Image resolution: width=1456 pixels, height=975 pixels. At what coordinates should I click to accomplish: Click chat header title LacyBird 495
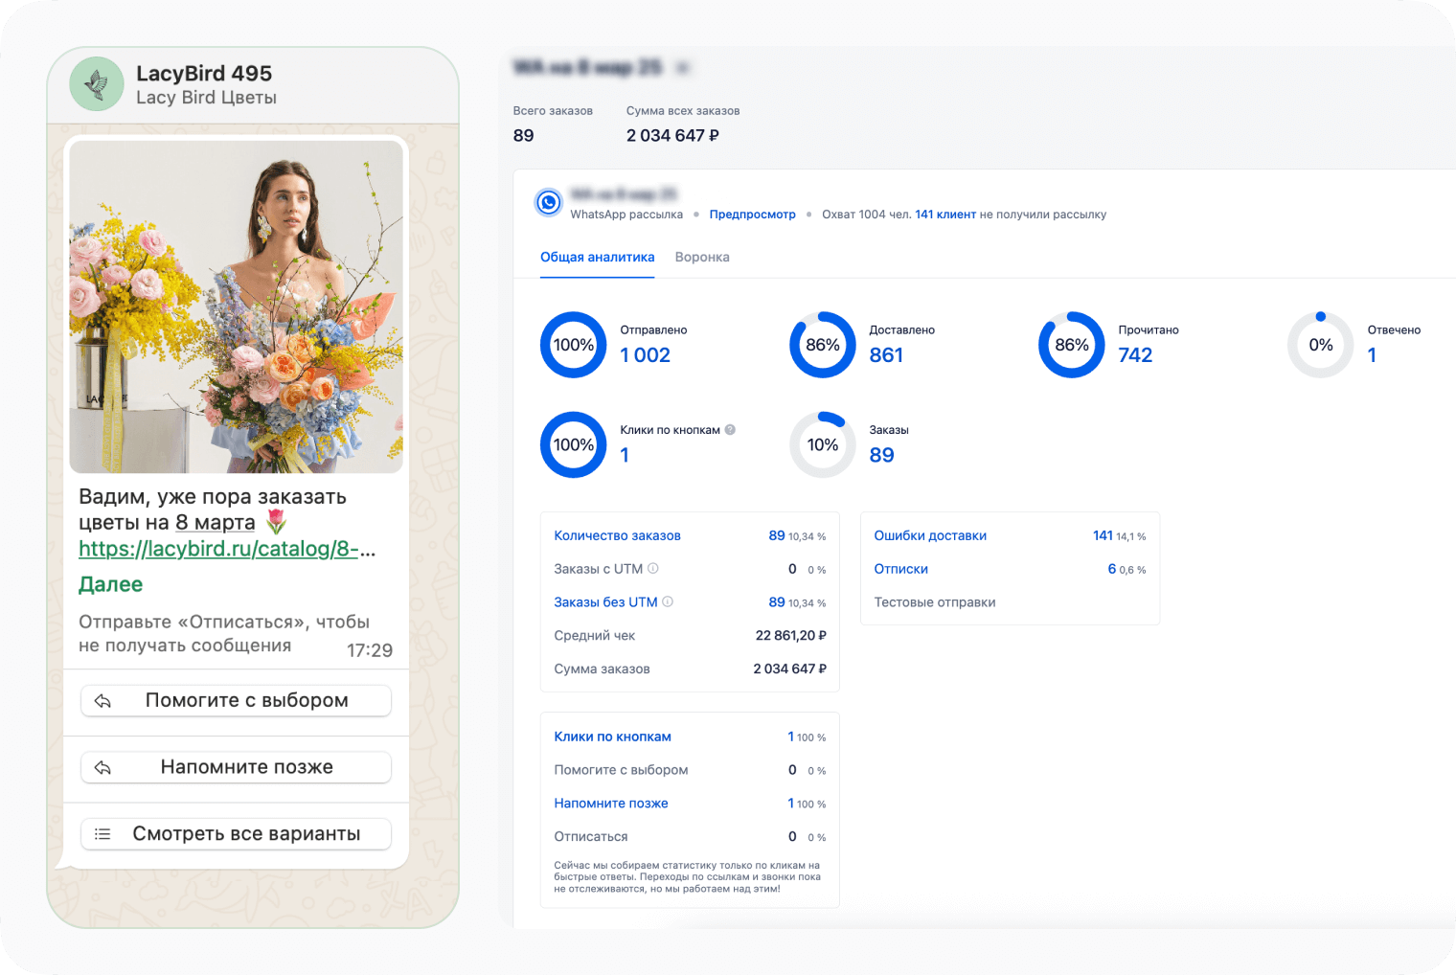(x=204, y=73)
